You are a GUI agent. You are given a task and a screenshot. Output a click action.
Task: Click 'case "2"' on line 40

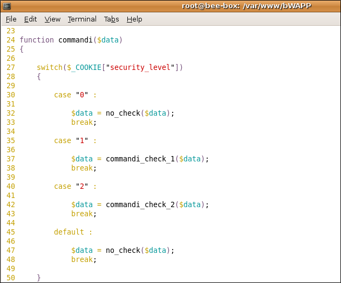[x=71, y=186]
